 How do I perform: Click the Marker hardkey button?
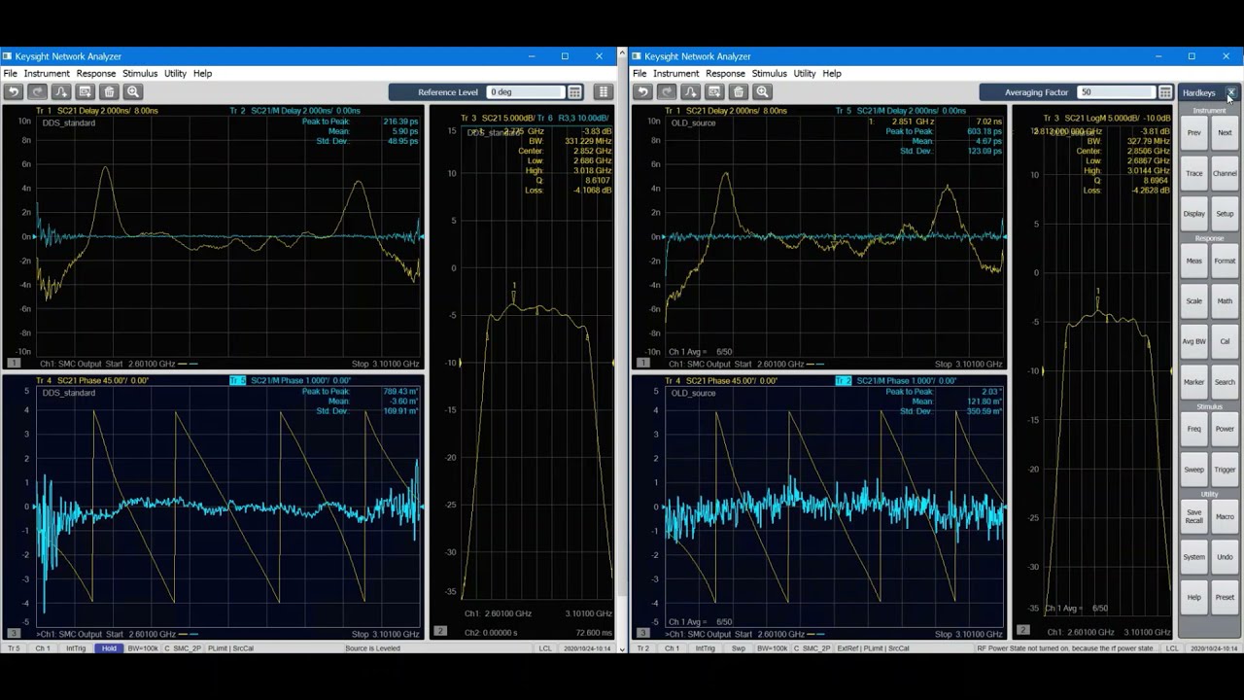point(1194,382)
